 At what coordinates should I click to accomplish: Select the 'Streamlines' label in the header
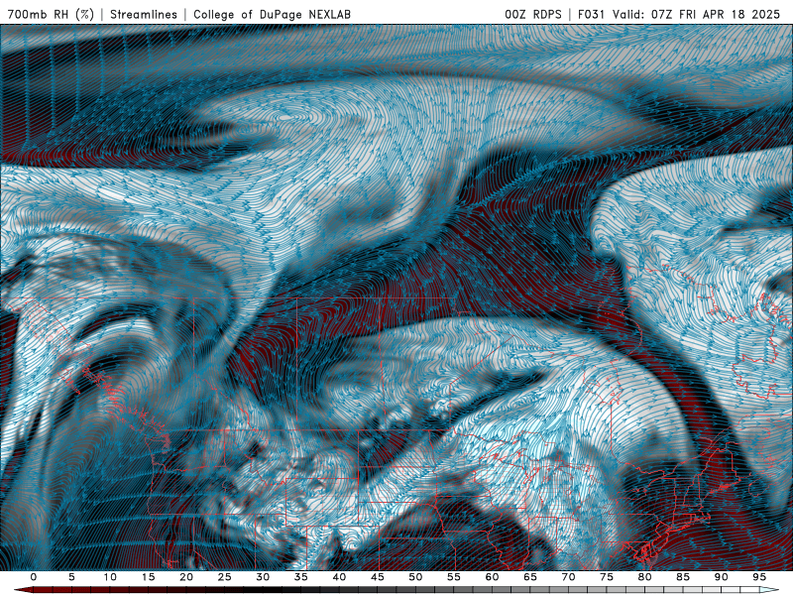point(144,14)
